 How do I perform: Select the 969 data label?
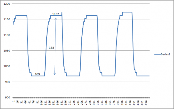tap(38, 74)
